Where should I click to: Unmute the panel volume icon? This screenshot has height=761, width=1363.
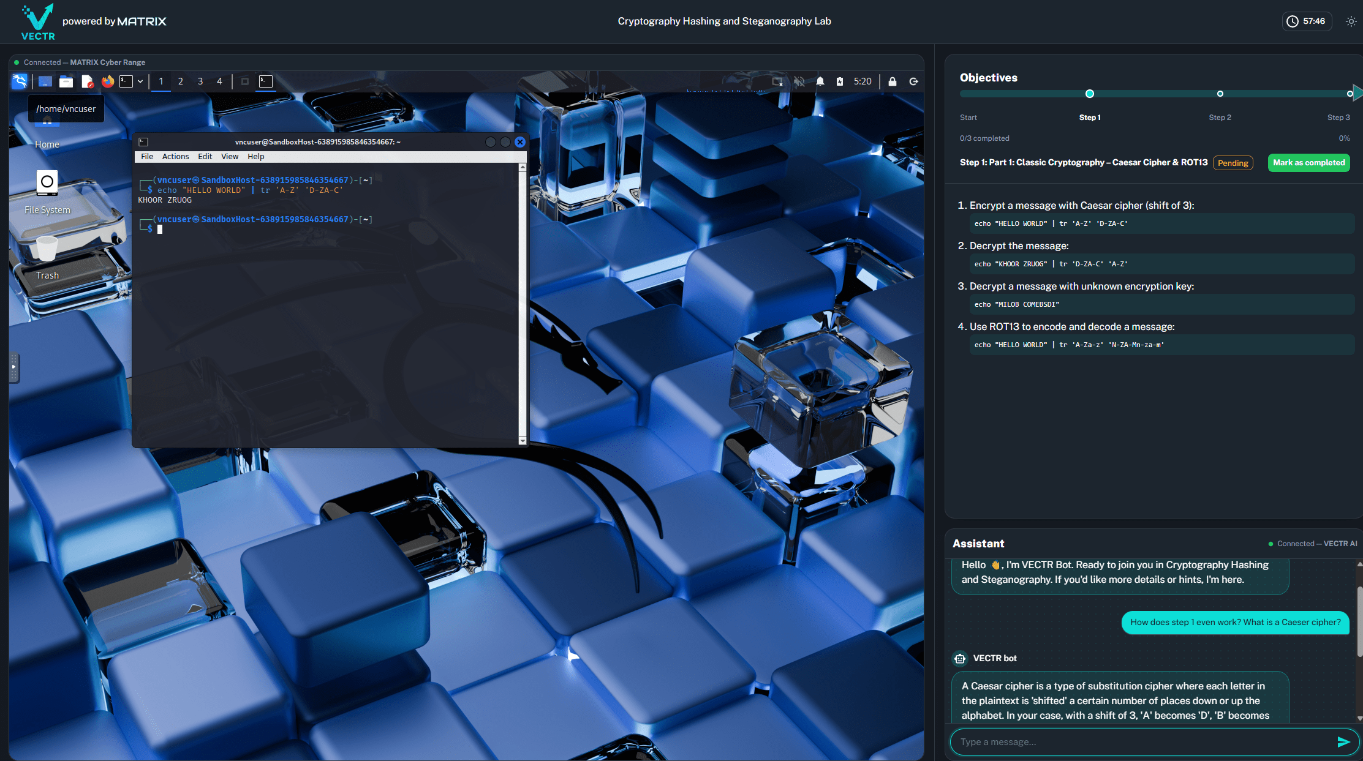(799, 81)
